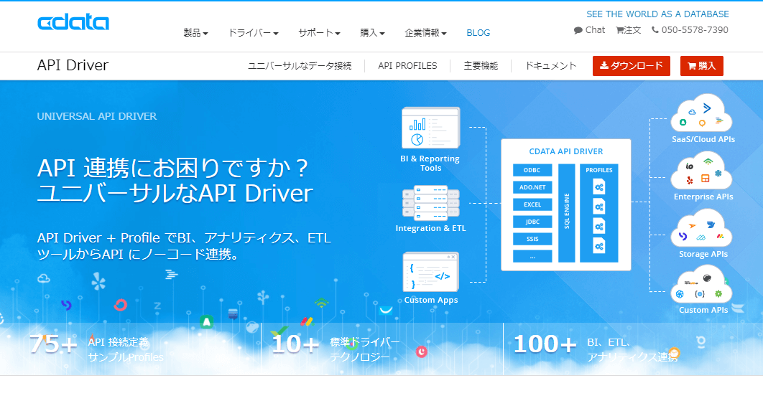
Task: Click the 10+ statistic number
Action: [x=295, y=344]
